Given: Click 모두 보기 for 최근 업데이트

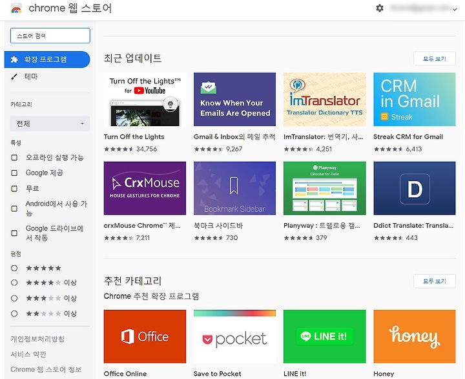Looking at the screenshot, I should [435, 58].
